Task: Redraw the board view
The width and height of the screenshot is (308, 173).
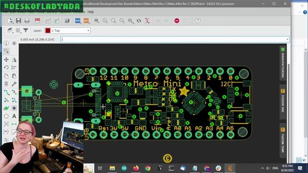Action: click(x=122, y=21)
